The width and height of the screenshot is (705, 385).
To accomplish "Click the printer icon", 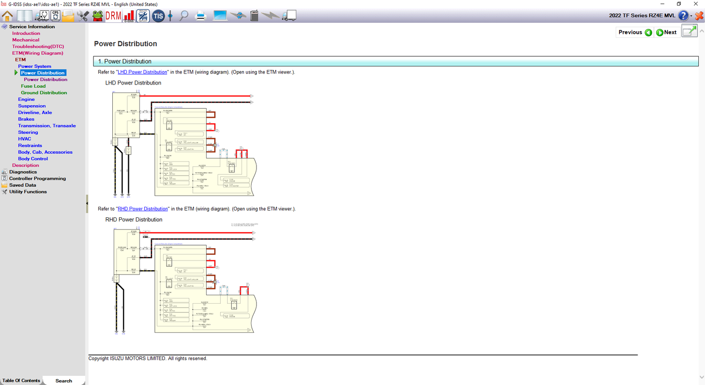I will point(200,16).
